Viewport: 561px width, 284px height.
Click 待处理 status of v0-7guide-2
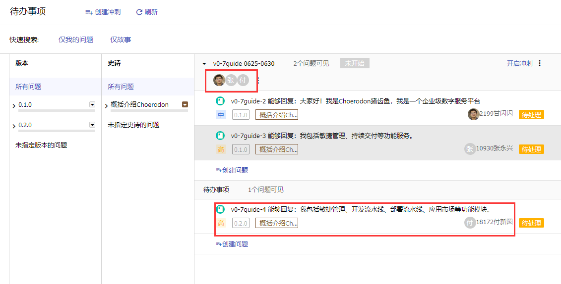click(531, 115)
